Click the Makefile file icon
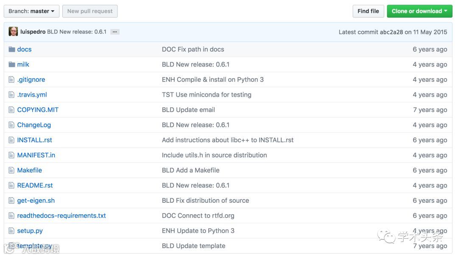The width and height of the screenshot is (458, 257). (11, 170)
